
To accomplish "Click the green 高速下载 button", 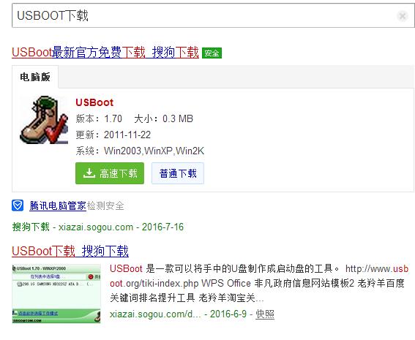I will [x=110, y=173].
